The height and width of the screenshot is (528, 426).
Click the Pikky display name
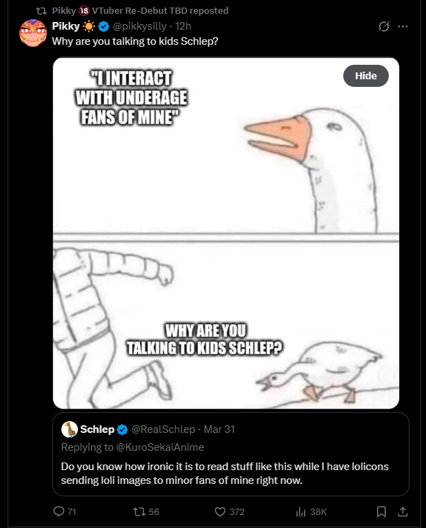coord(66,26)
